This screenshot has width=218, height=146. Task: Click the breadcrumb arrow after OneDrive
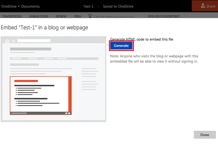[x=18, y=6]
